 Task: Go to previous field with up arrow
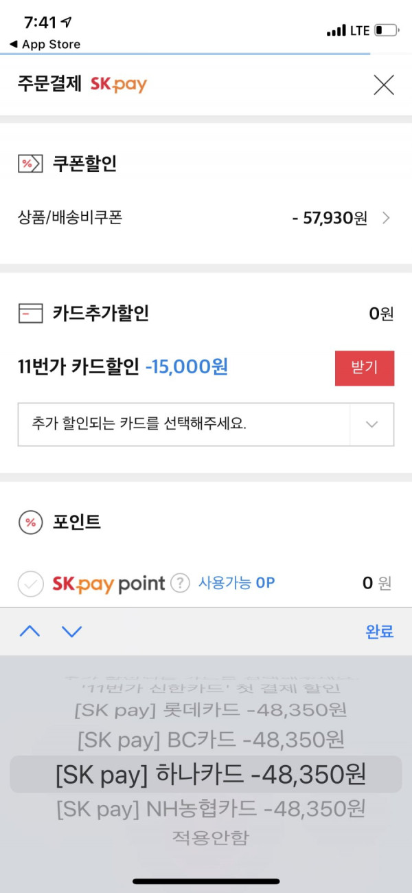(x=30, y=631)
